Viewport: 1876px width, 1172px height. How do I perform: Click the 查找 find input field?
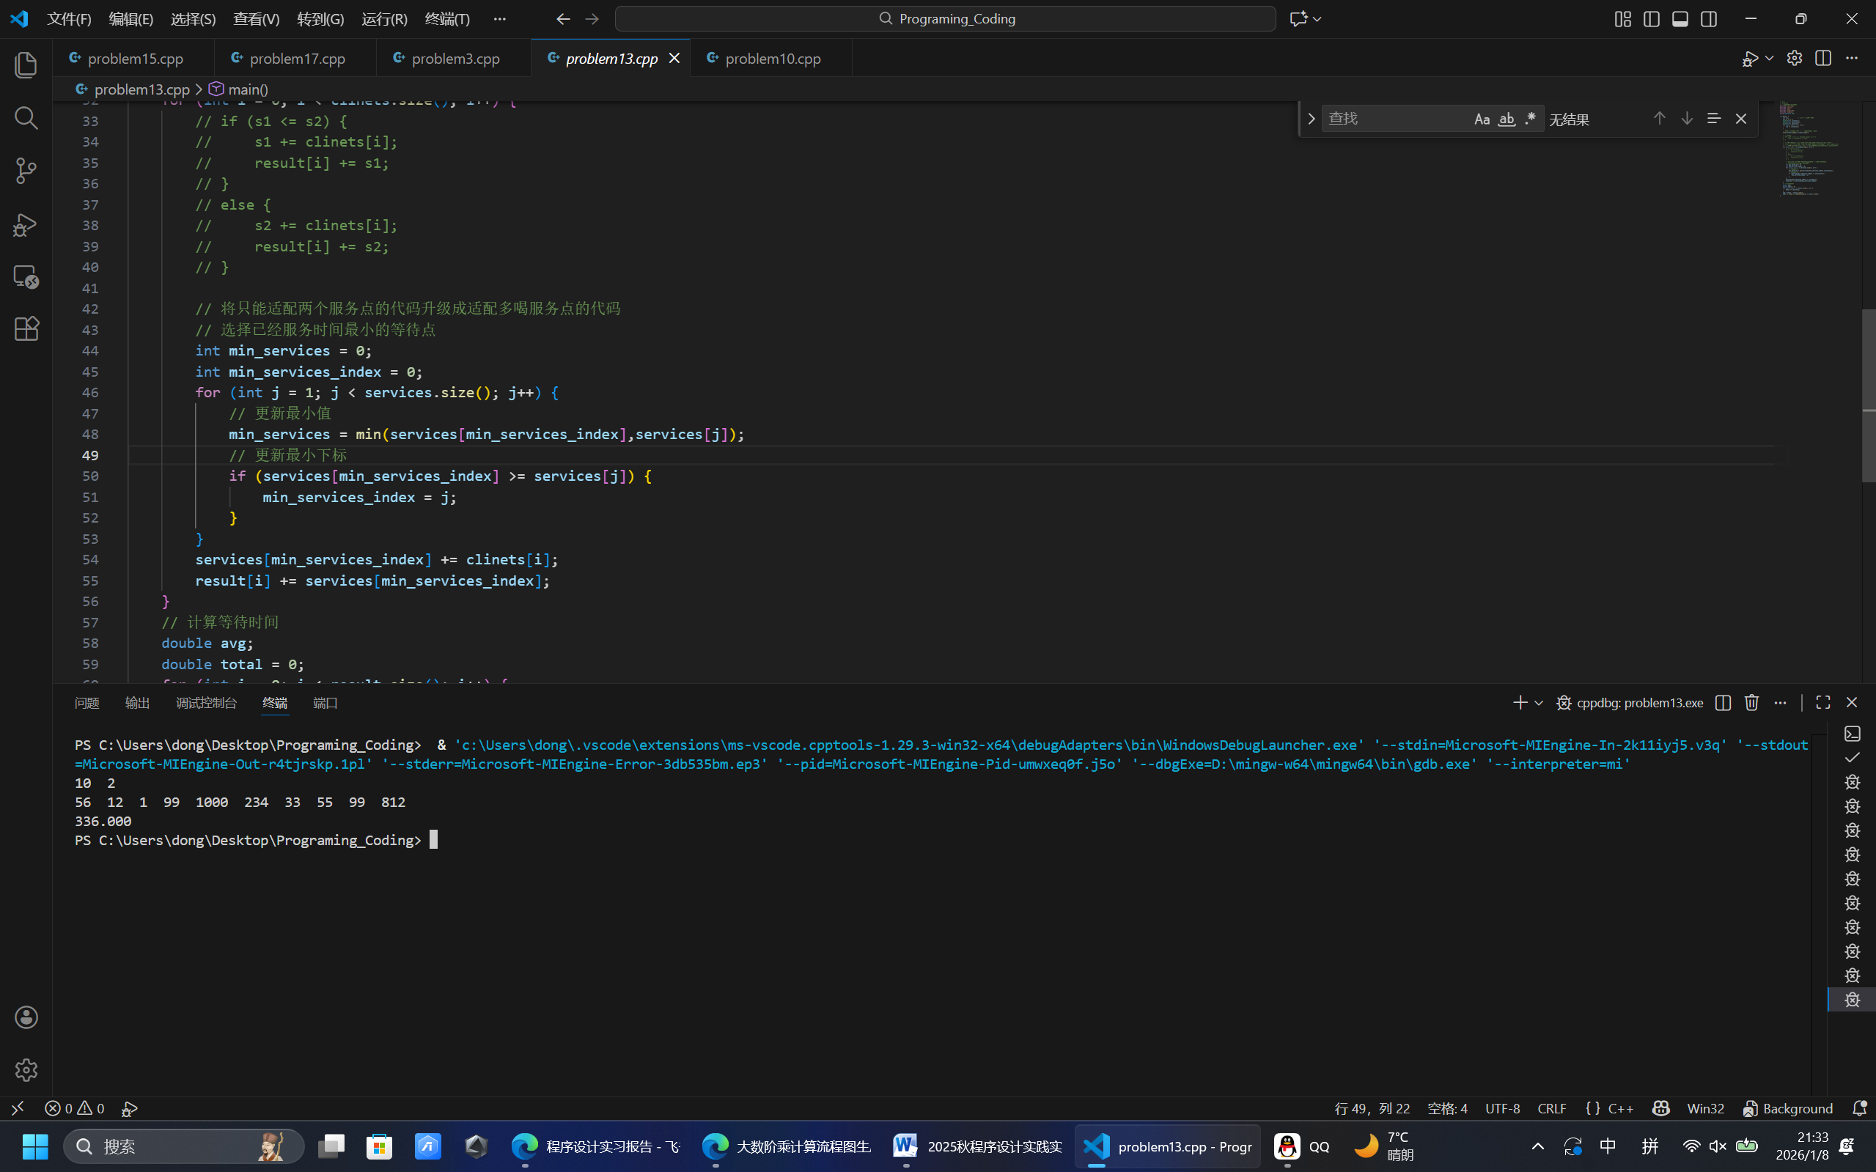[x=1394, y=119]
